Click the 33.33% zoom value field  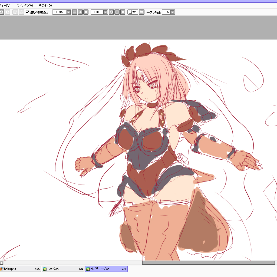click(x=59, y=12)
